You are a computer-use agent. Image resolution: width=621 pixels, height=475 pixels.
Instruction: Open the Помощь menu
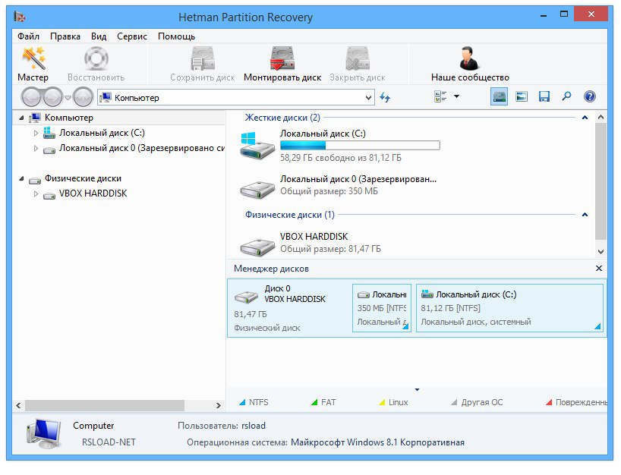click(x=176, y=36)
